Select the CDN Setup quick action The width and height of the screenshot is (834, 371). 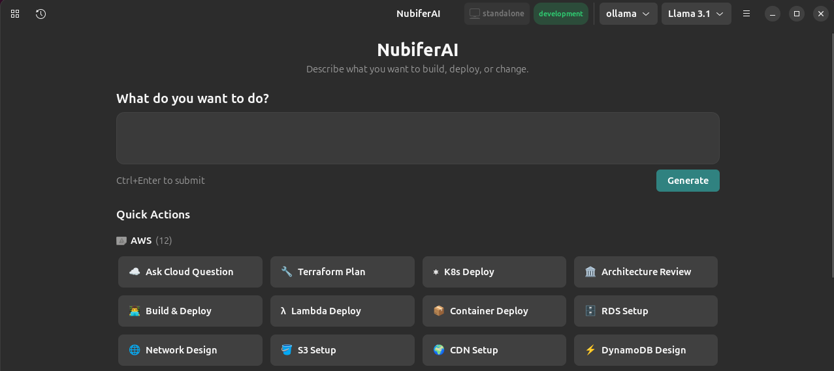[x=494, y=350]
